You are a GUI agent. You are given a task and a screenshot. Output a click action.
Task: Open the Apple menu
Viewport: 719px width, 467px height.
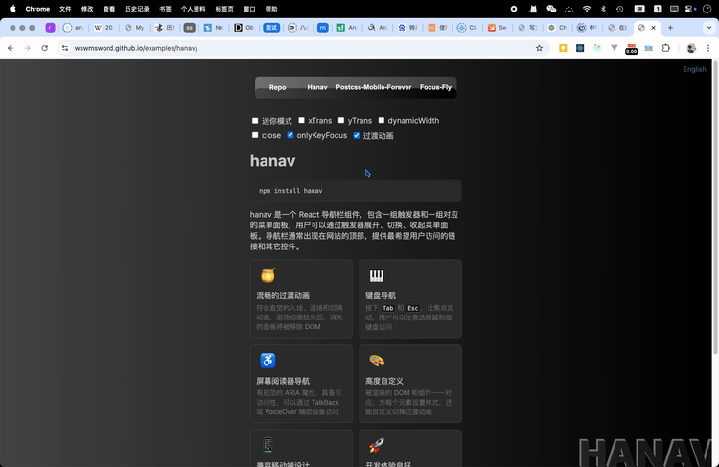[x=12, y=9]
